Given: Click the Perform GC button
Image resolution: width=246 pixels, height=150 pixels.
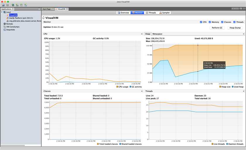Looking at the screenshot, I should click(217, 28).
